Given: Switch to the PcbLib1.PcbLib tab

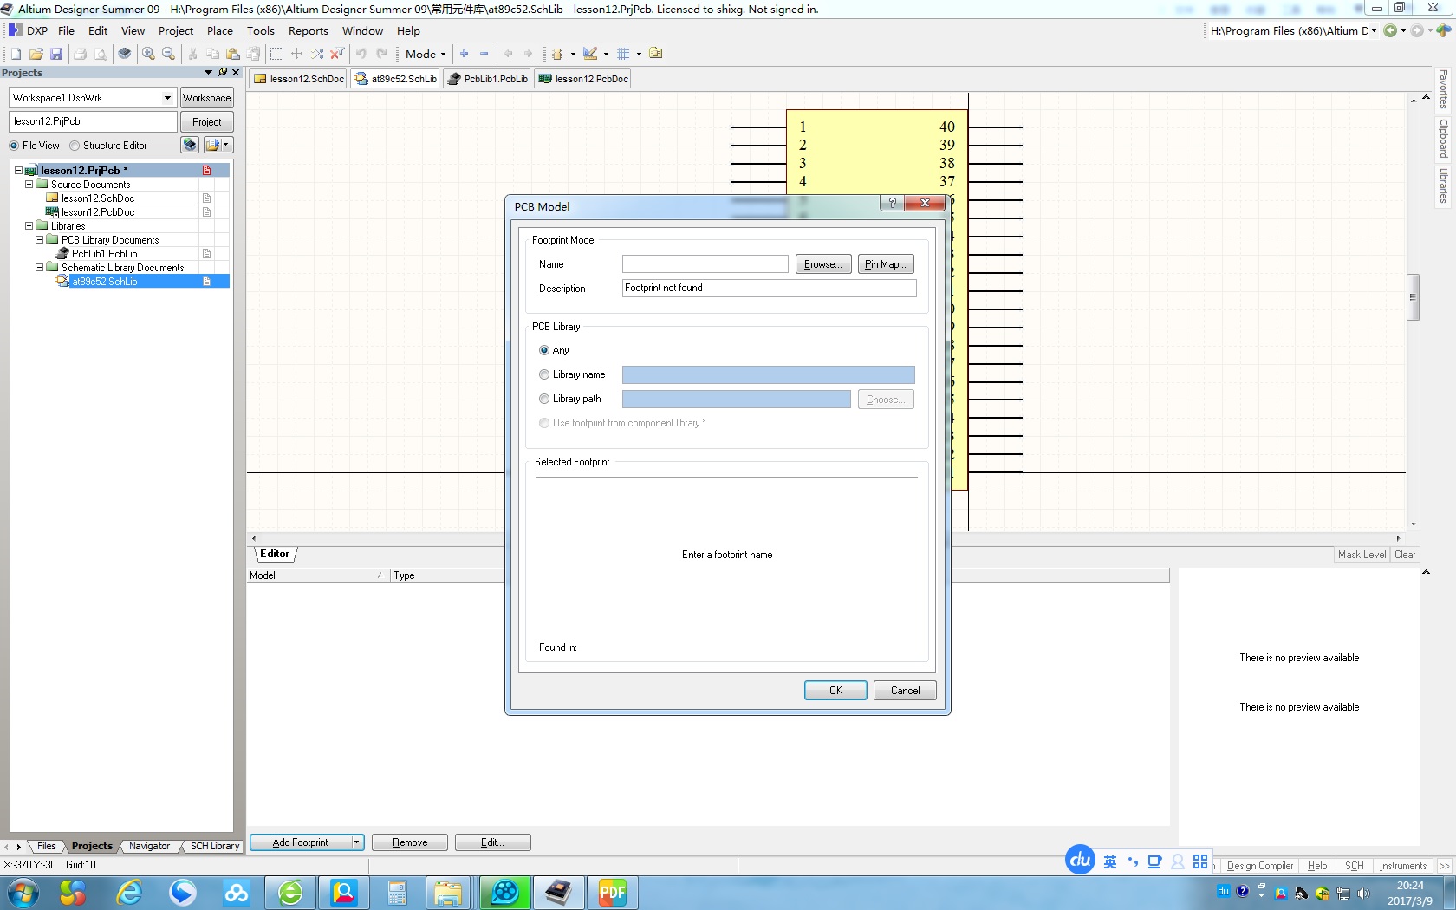Looking at the screenshot, I should (x=487, y=79).
